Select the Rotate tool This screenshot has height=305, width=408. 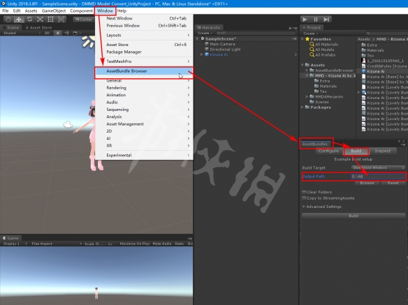[29, 20]
